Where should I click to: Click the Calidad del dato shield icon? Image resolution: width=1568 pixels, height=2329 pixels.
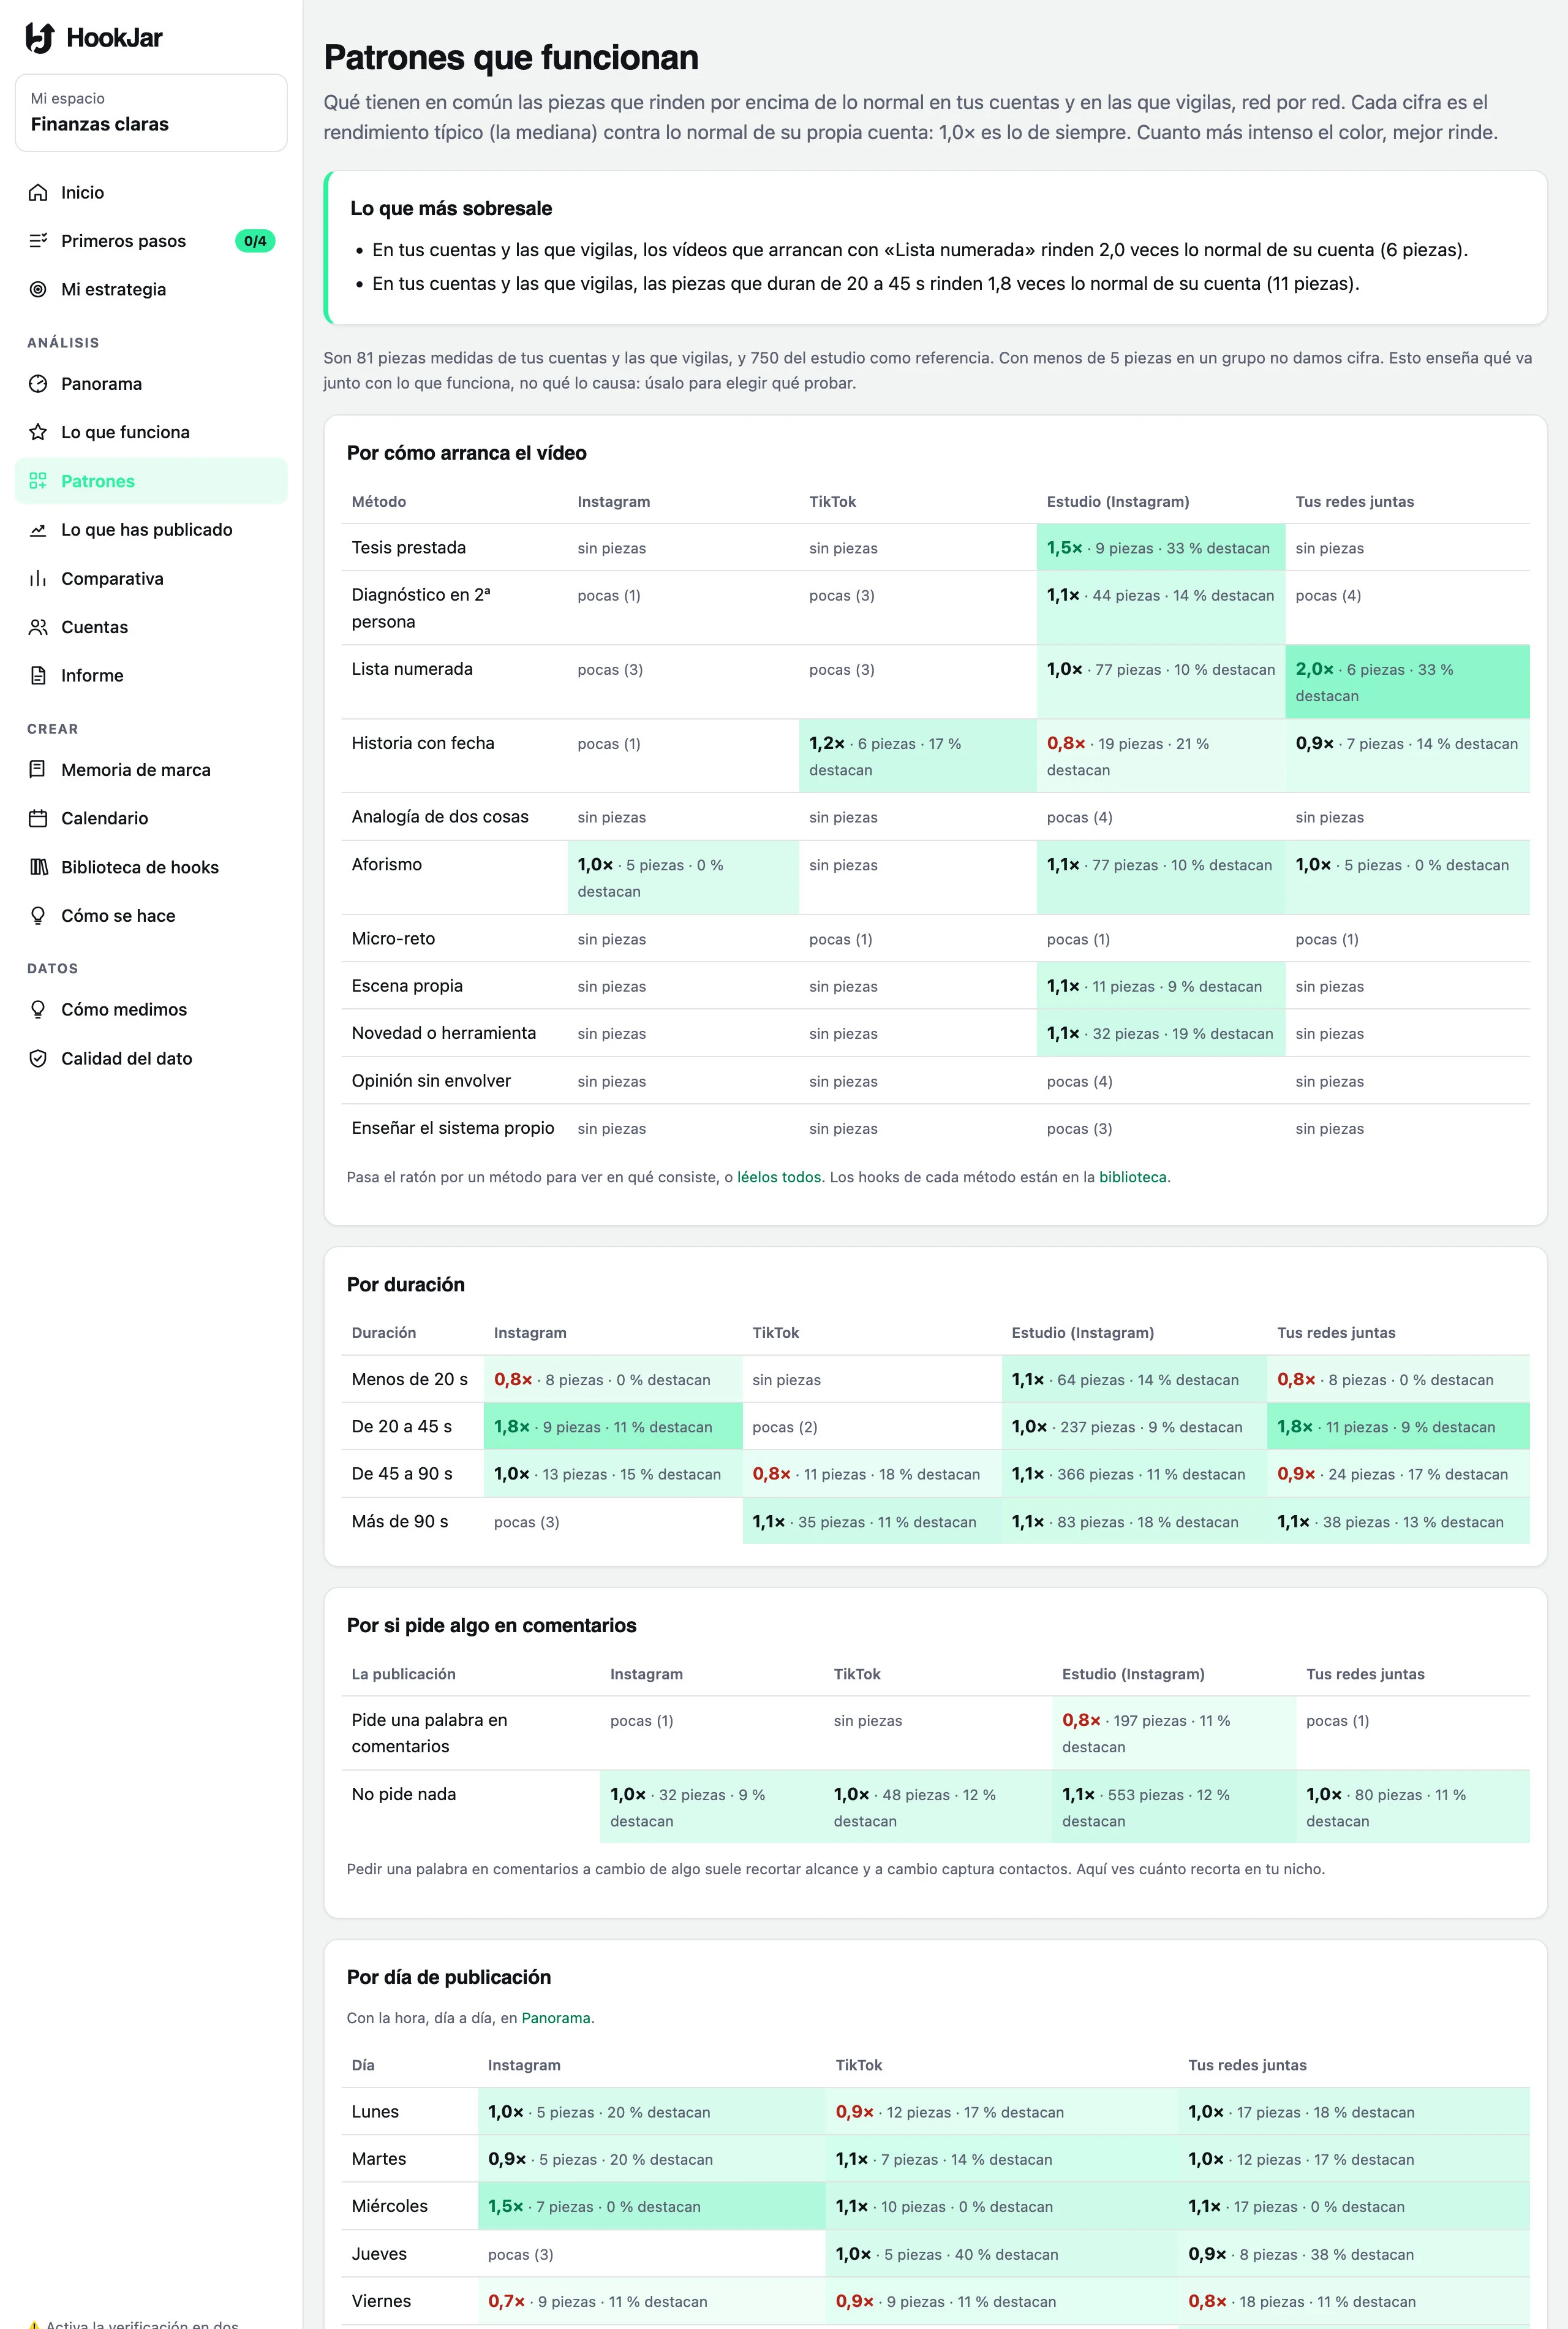(38, 1058)
